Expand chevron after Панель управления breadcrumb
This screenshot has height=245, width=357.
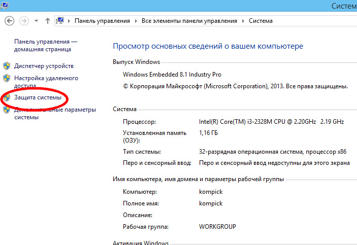pyautogui.click(x=136, y=21)
